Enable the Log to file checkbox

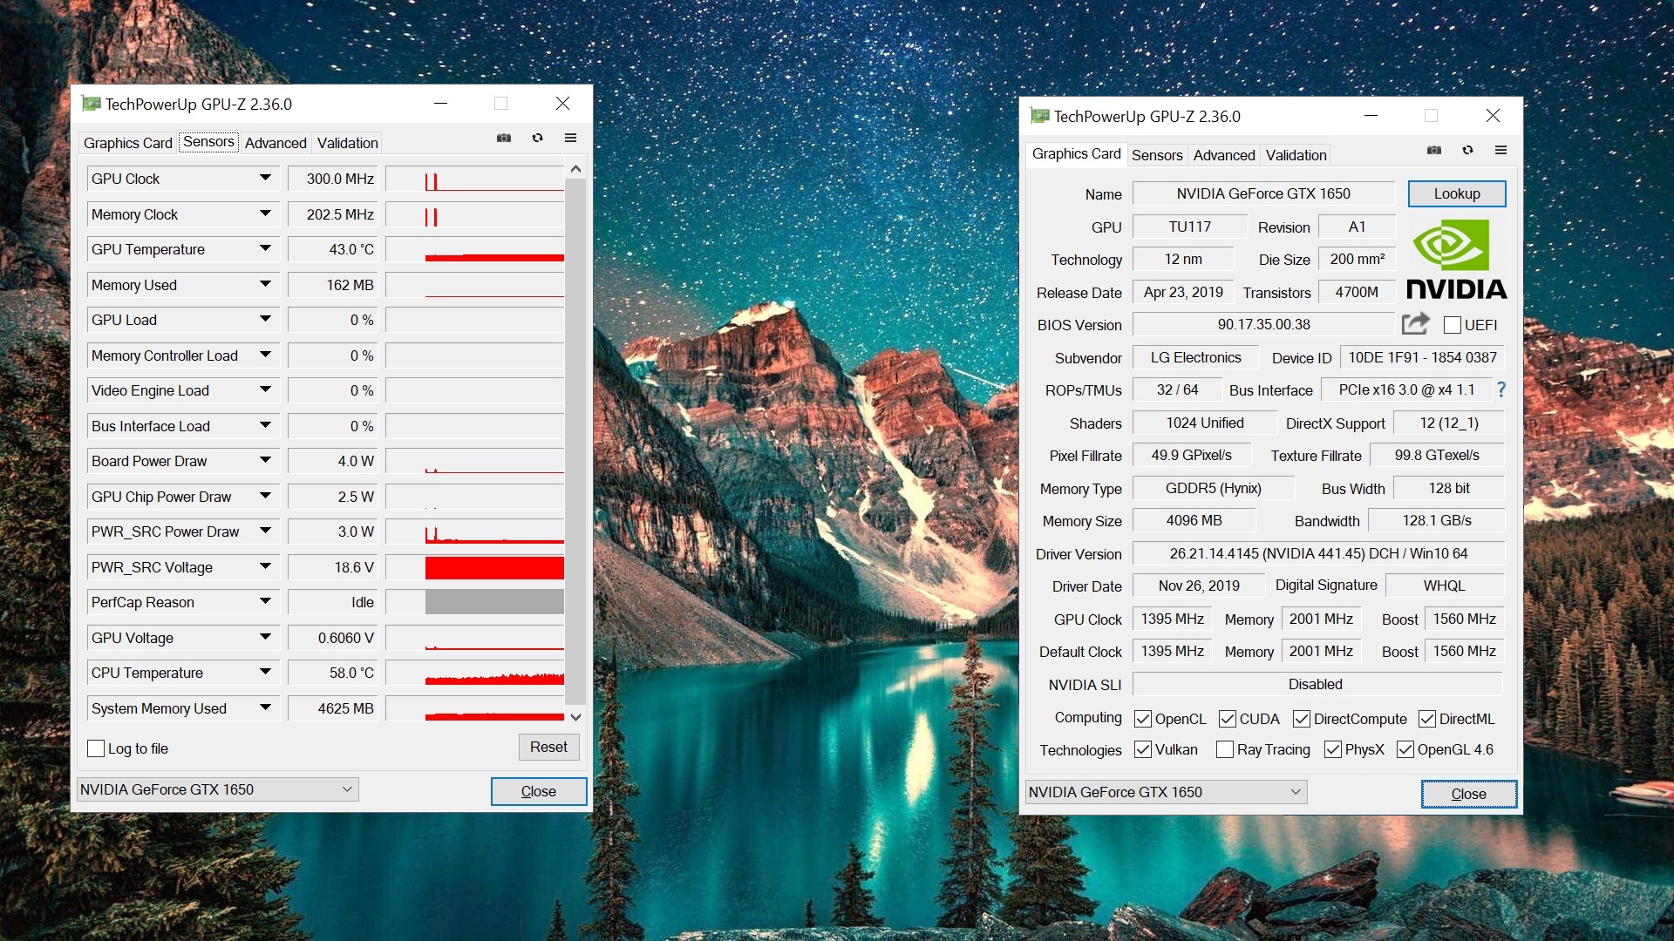[96, 748]
